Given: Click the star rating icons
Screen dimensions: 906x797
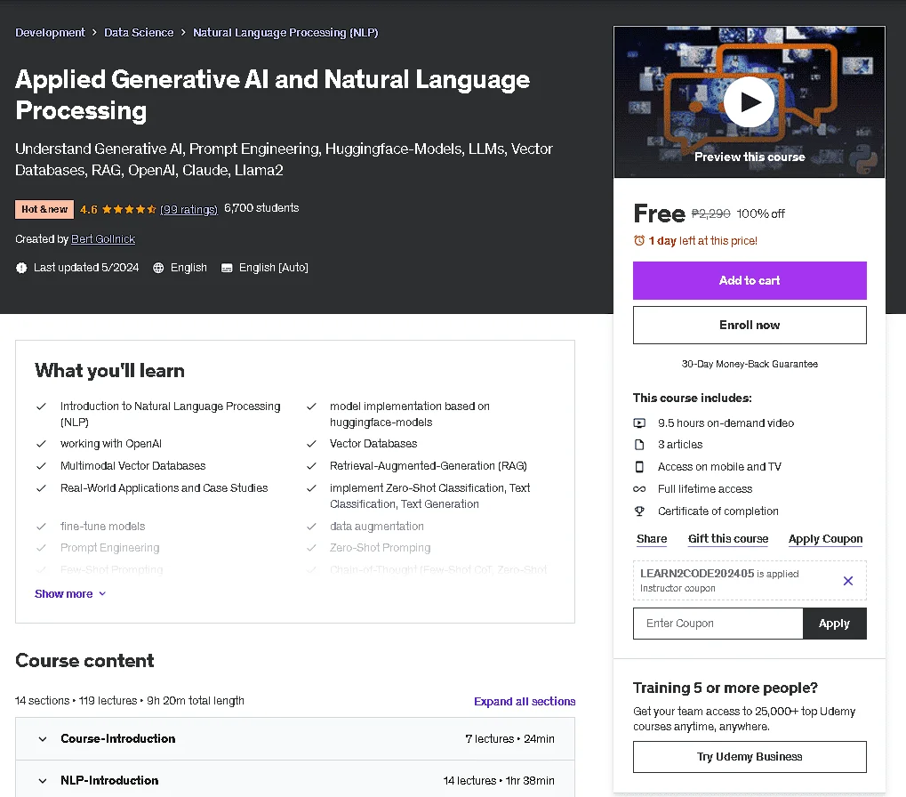Looking at the screenshot, I should tap(129, 209).
